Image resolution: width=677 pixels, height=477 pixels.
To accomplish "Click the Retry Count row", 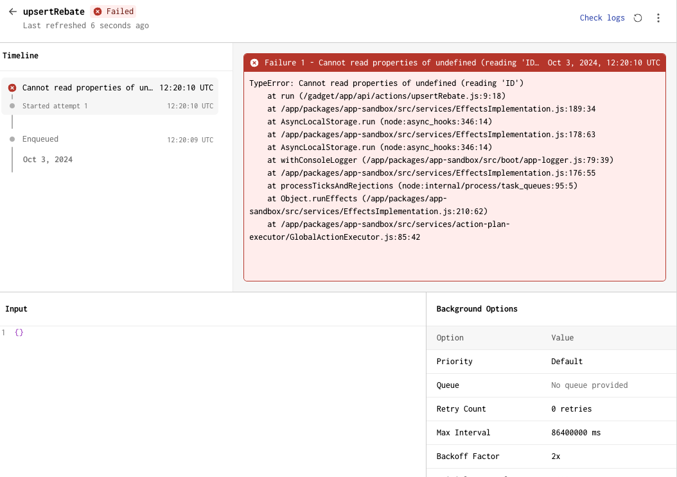I will (x=551, y=409).
